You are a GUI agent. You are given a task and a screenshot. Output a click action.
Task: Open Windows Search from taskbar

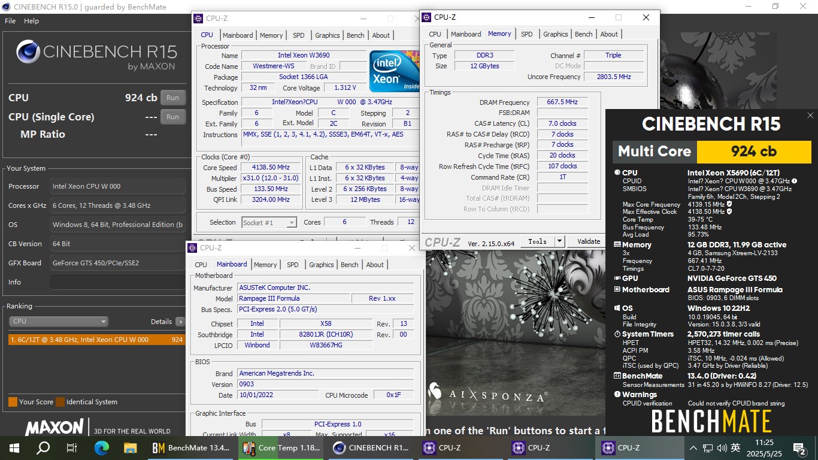[43, 447]
